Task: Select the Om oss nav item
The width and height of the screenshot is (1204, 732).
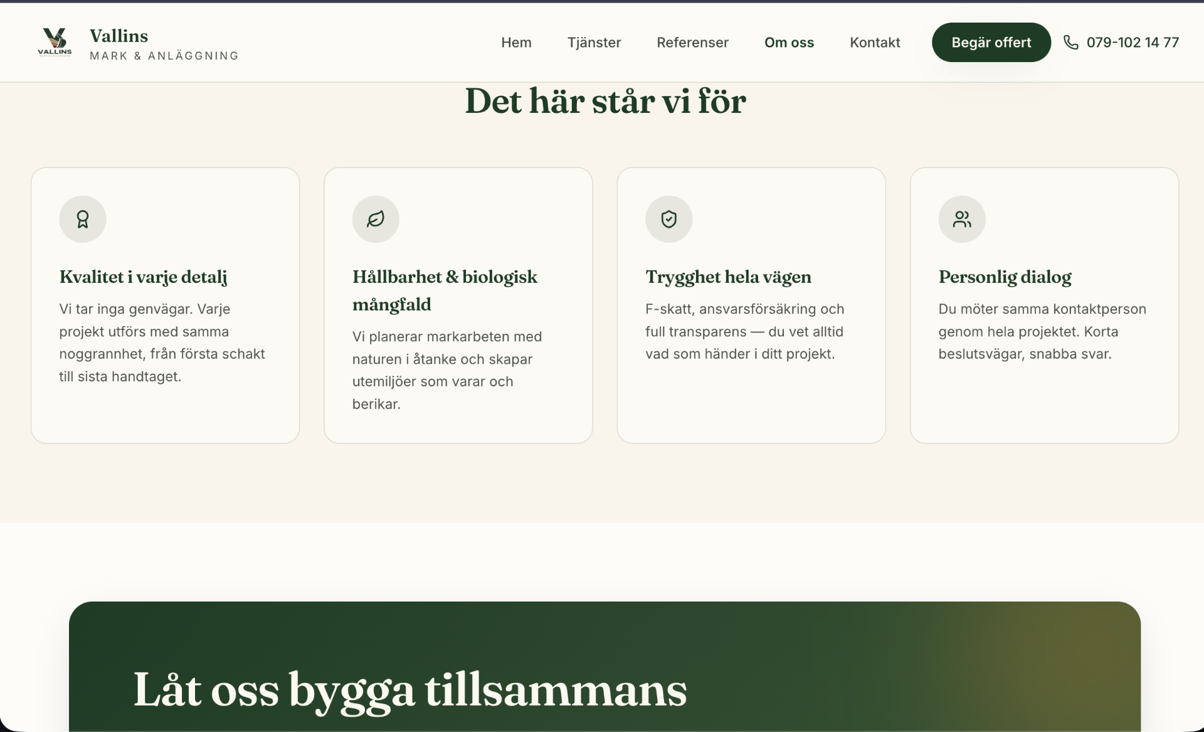Action: pyautogui.click(x=789, y=43)
